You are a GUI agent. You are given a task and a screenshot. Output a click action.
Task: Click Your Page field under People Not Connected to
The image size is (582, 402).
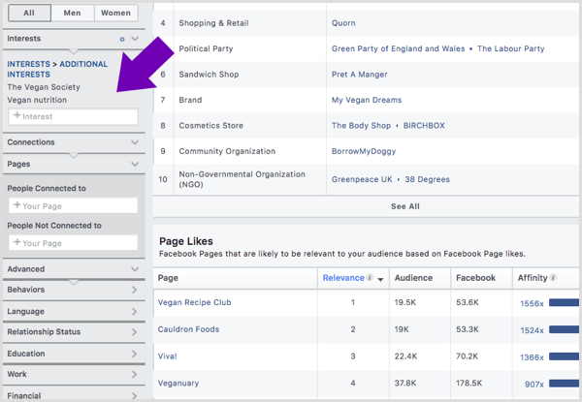73,243
